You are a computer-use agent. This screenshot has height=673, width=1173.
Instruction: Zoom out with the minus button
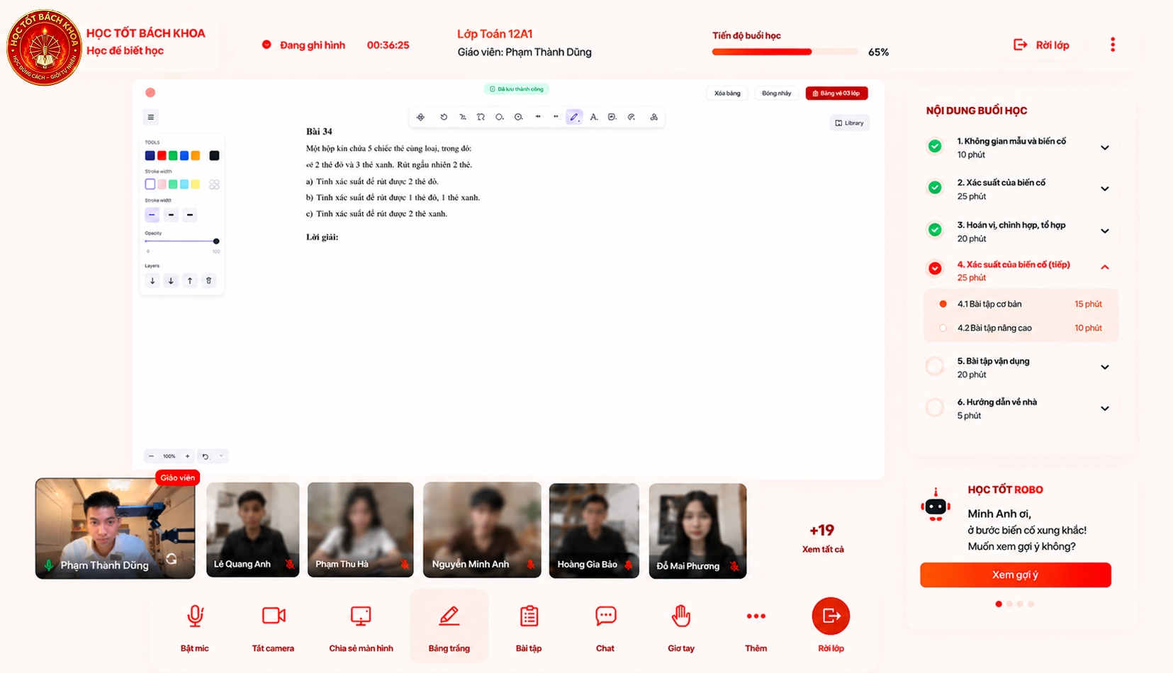(x=151, y=456)
